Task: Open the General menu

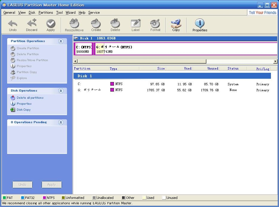Action: [x=9, y=13]
